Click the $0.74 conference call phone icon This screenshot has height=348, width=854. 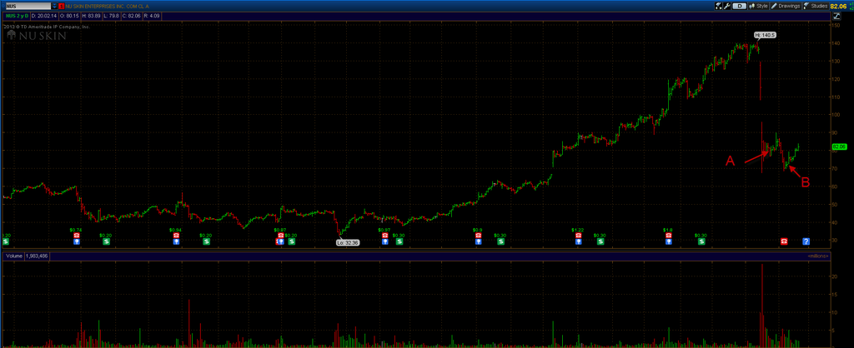[x=77, y=235]
